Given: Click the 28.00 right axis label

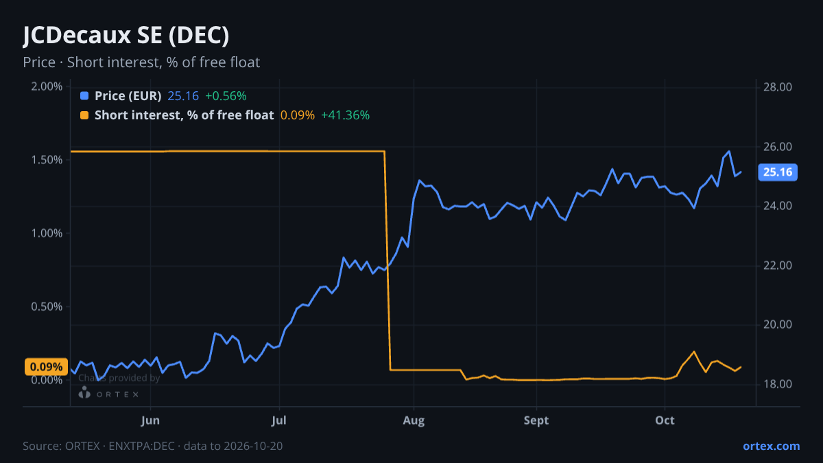Looking at the screenshot, I should pos(777,87).
